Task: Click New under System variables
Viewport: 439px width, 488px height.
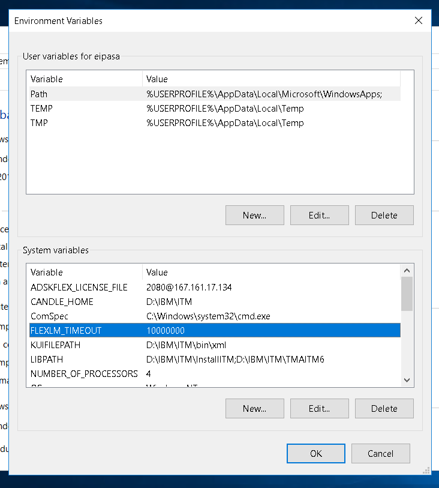Action: [x=255, y=409]
